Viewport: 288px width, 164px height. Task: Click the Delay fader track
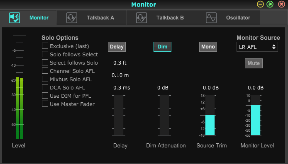[x=119, y=115]
